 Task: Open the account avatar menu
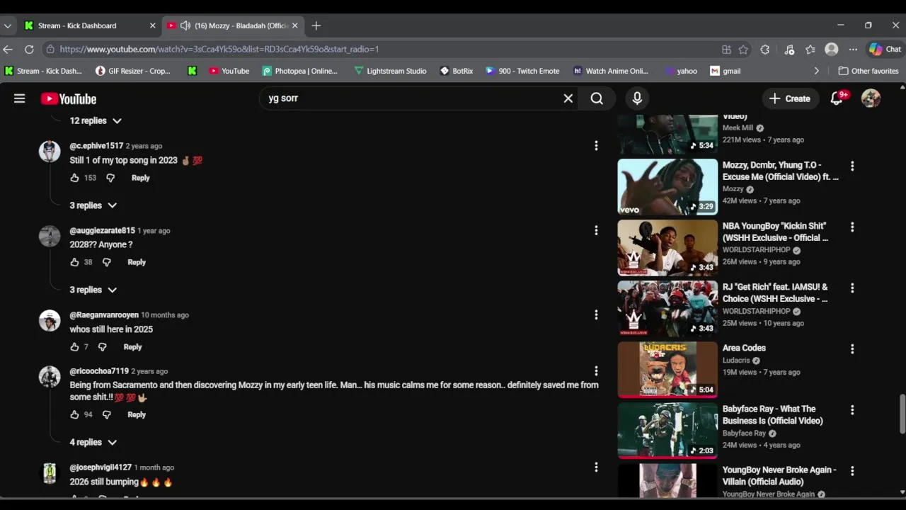(x=871, y=98)
